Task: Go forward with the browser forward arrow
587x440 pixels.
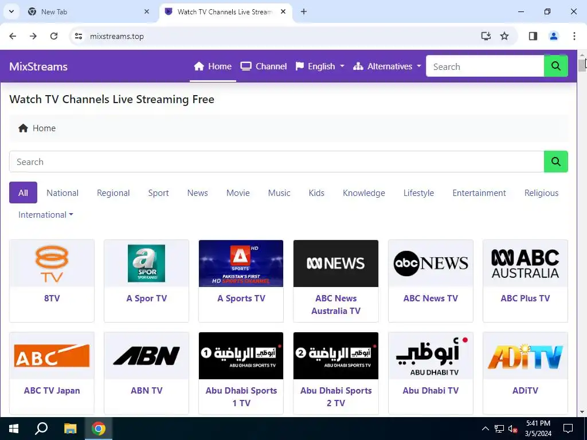Action: coord(33,36)
